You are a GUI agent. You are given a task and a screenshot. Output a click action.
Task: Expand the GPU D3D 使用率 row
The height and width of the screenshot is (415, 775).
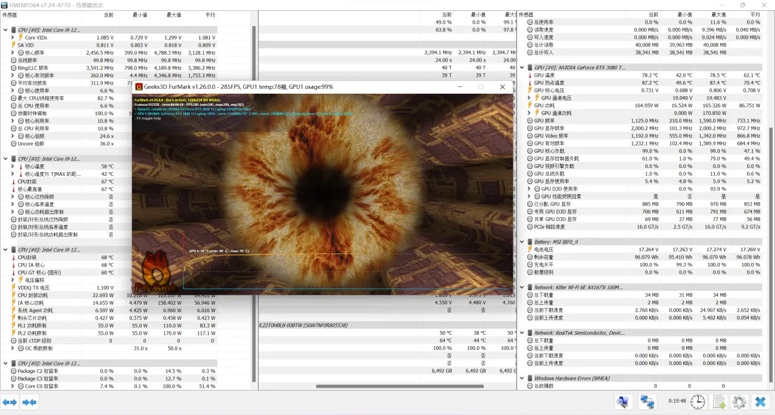(x=529, y=189)
